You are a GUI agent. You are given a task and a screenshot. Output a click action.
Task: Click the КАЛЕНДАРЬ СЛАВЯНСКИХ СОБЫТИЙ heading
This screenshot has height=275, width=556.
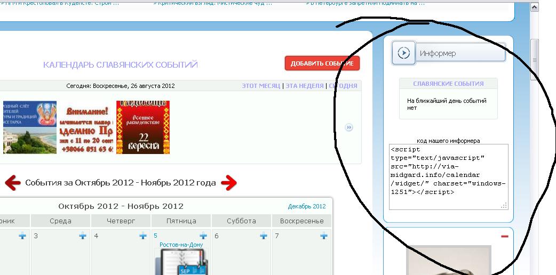121,65
